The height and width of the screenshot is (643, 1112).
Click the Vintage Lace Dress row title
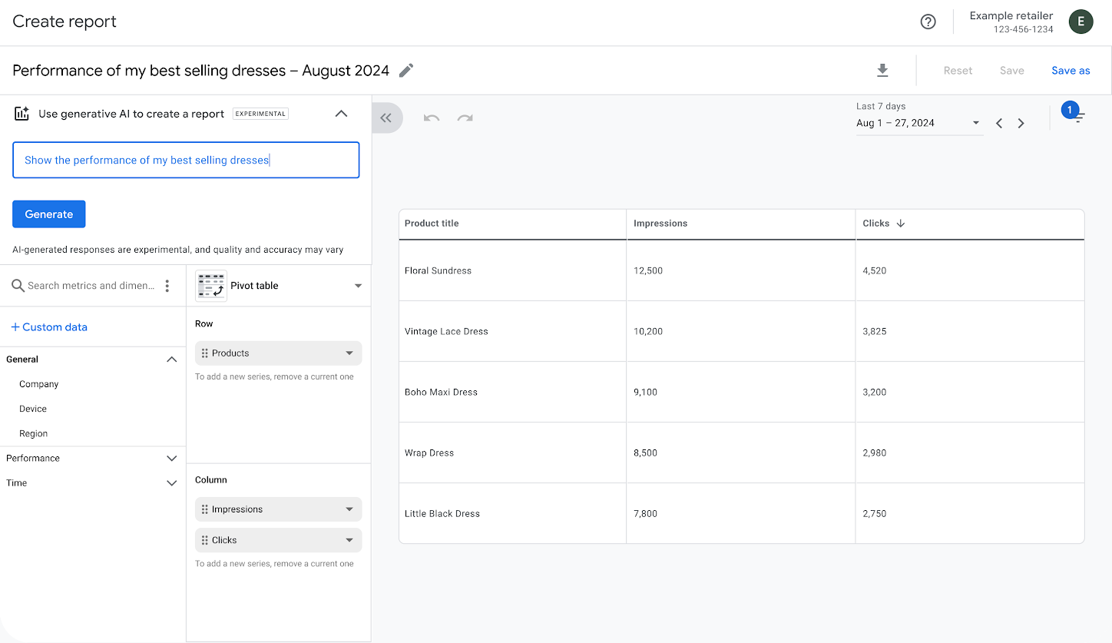pos(446,331)
